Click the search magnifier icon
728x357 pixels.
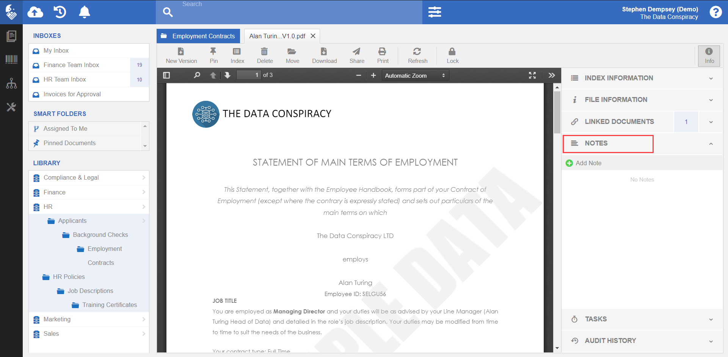[x=168, y=12]
